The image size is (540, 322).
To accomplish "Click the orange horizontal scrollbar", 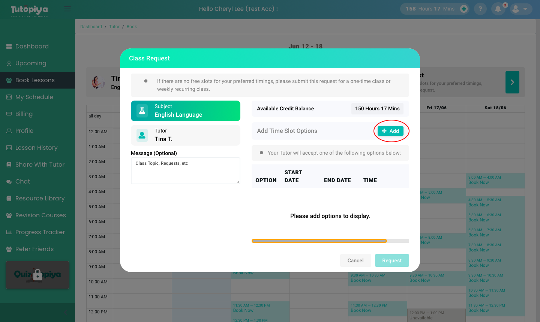I will pyautogui.click(x=319, y=241).
